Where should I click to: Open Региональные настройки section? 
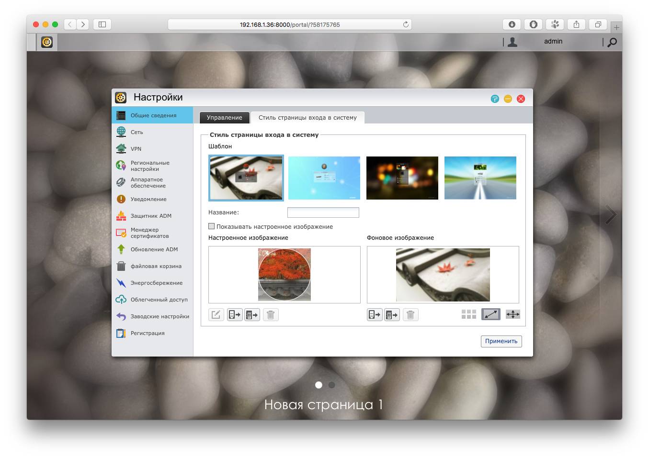tap(152, 166)
